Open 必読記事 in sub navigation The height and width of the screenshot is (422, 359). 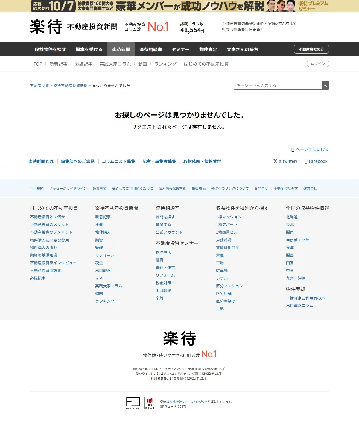click(x=83, y=64)
